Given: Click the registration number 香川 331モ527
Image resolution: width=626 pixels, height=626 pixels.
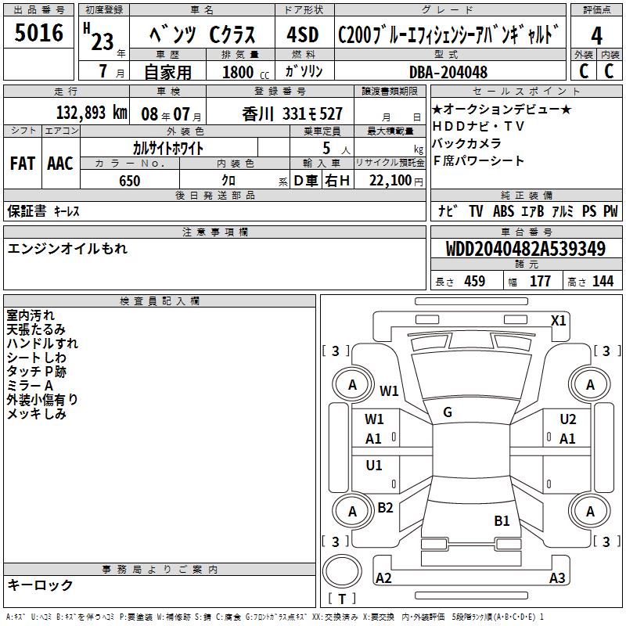Looking at the screenshot, I should pos(293,113).
